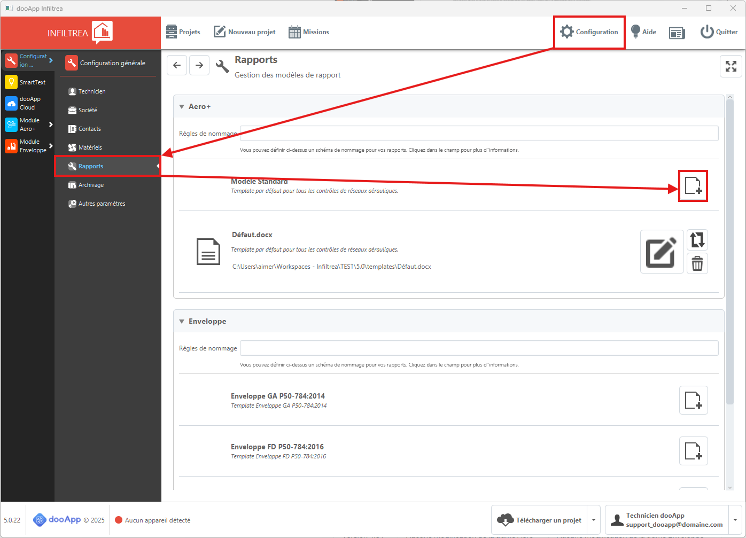This screenshot has height=538, width=746.
Task: Click the Rapports page title
Action: [256, 60]
